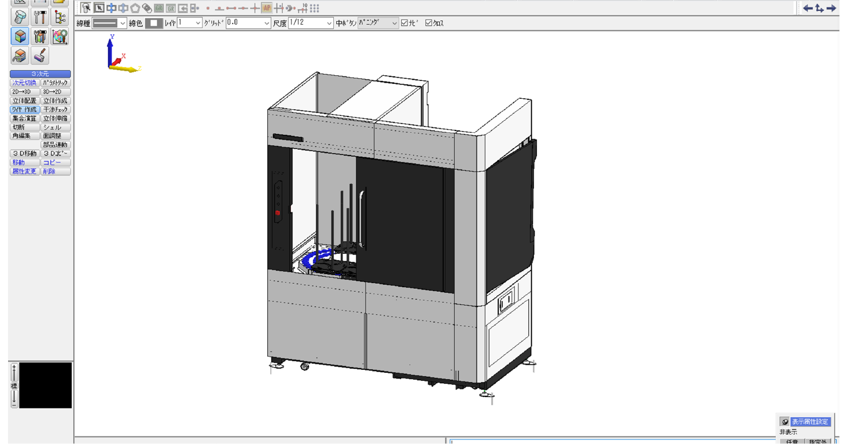
Task: Click the 線色 line color swatch
Action: point(153,23)
